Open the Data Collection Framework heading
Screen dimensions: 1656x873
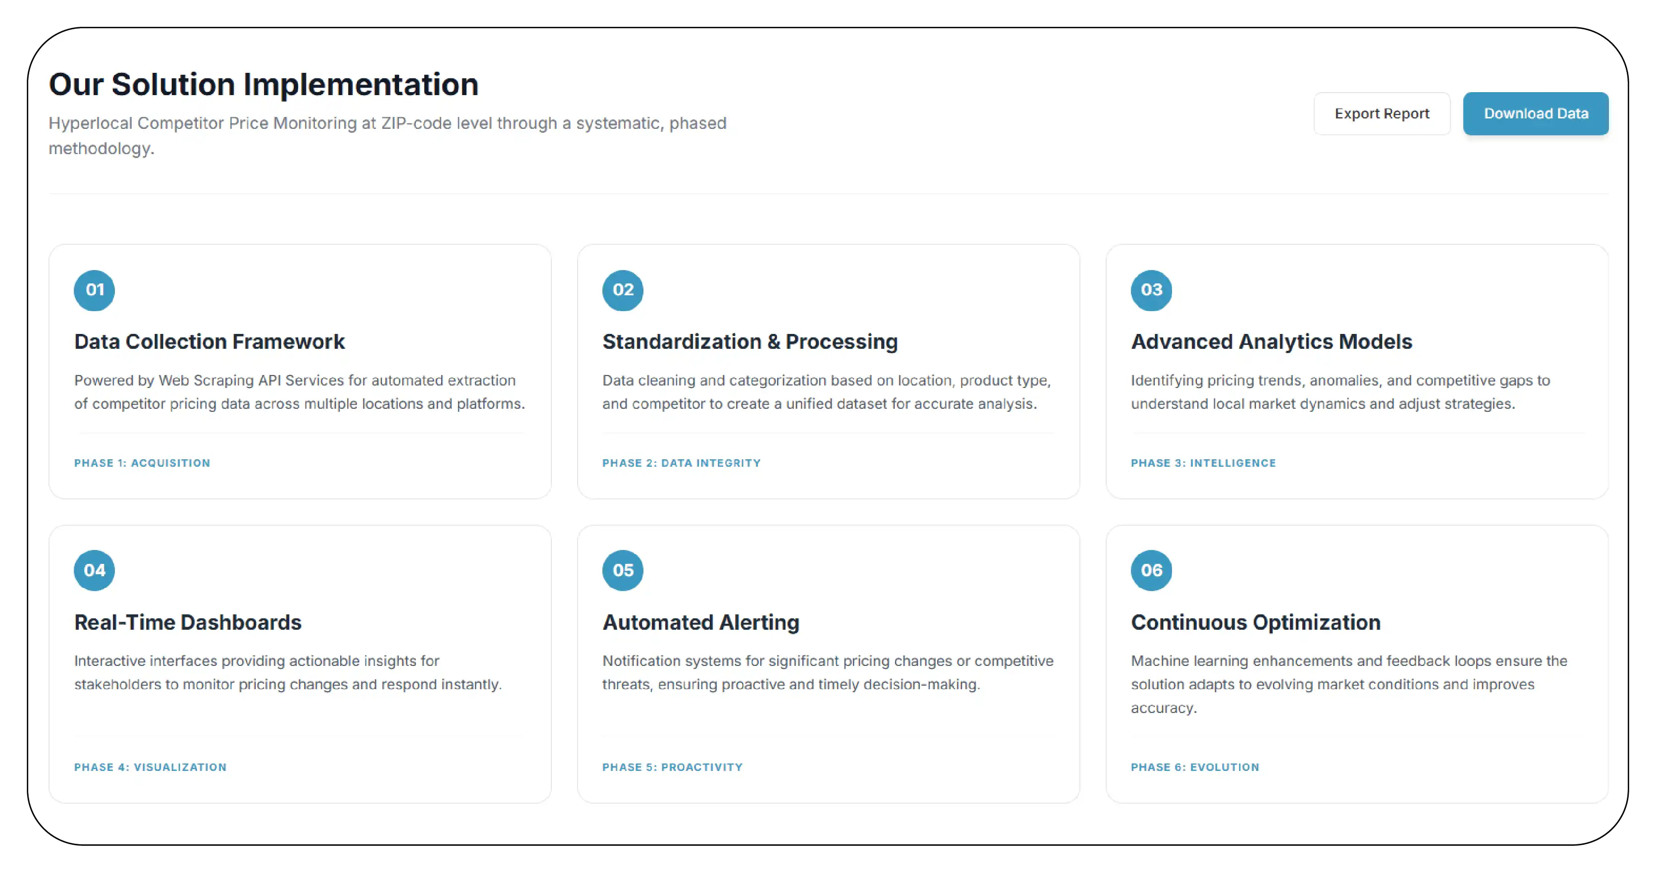tap(210, 341)
